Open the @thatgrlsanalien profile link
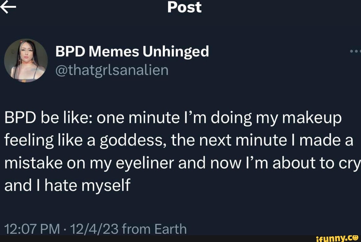This screenshot has height=242, width=361. (x=113, y=70)
